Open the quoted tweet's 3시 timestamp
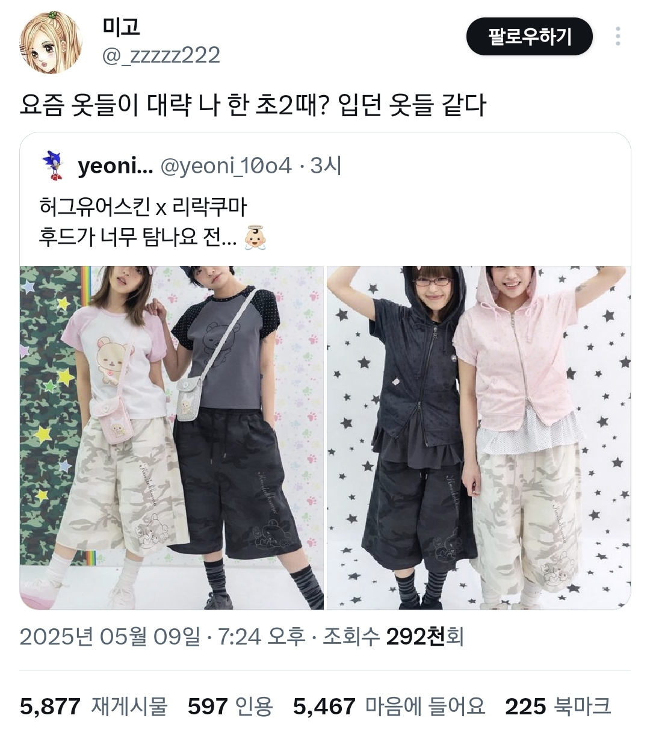This screenshot has height=730, width=650. point(326,165)
